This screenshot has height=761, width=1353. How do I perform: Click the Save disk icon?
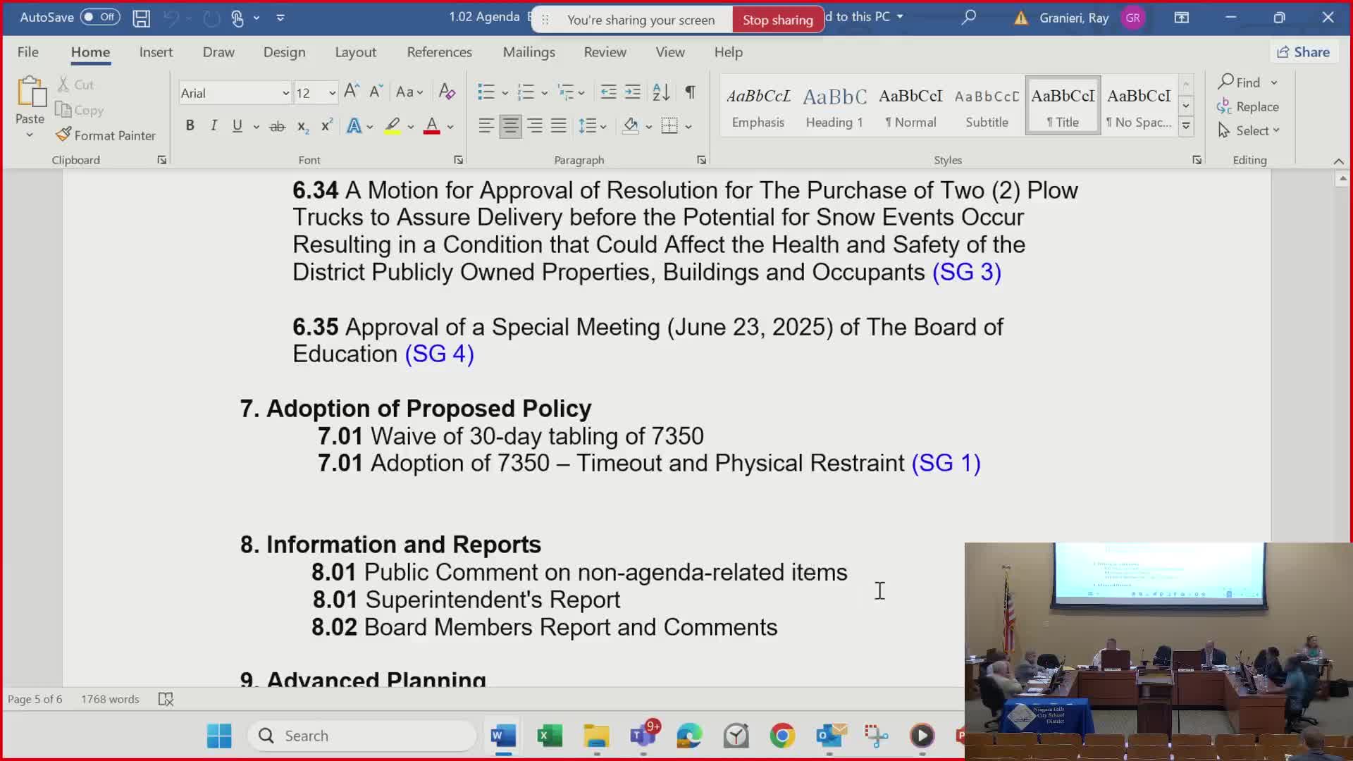pyautogui.click(x=141, y=18)
